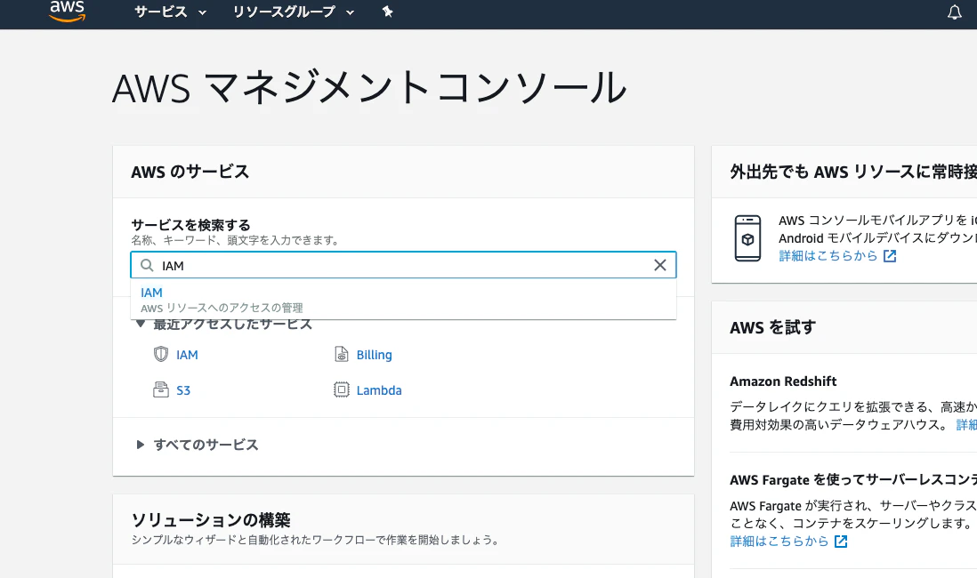
Task: Collapse 最近アクセスしたサービス section
Action: tap(141, 324)
